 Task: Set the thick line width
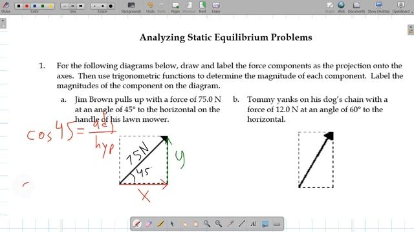click(81, 6)
